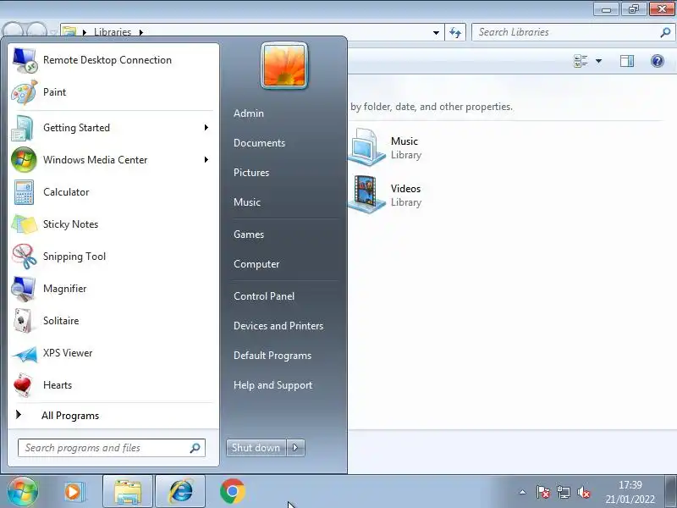The height and width of the screenshot is (508, 677).
Task: Open Pictures from Start menu
Action: (x=251, y=173)
